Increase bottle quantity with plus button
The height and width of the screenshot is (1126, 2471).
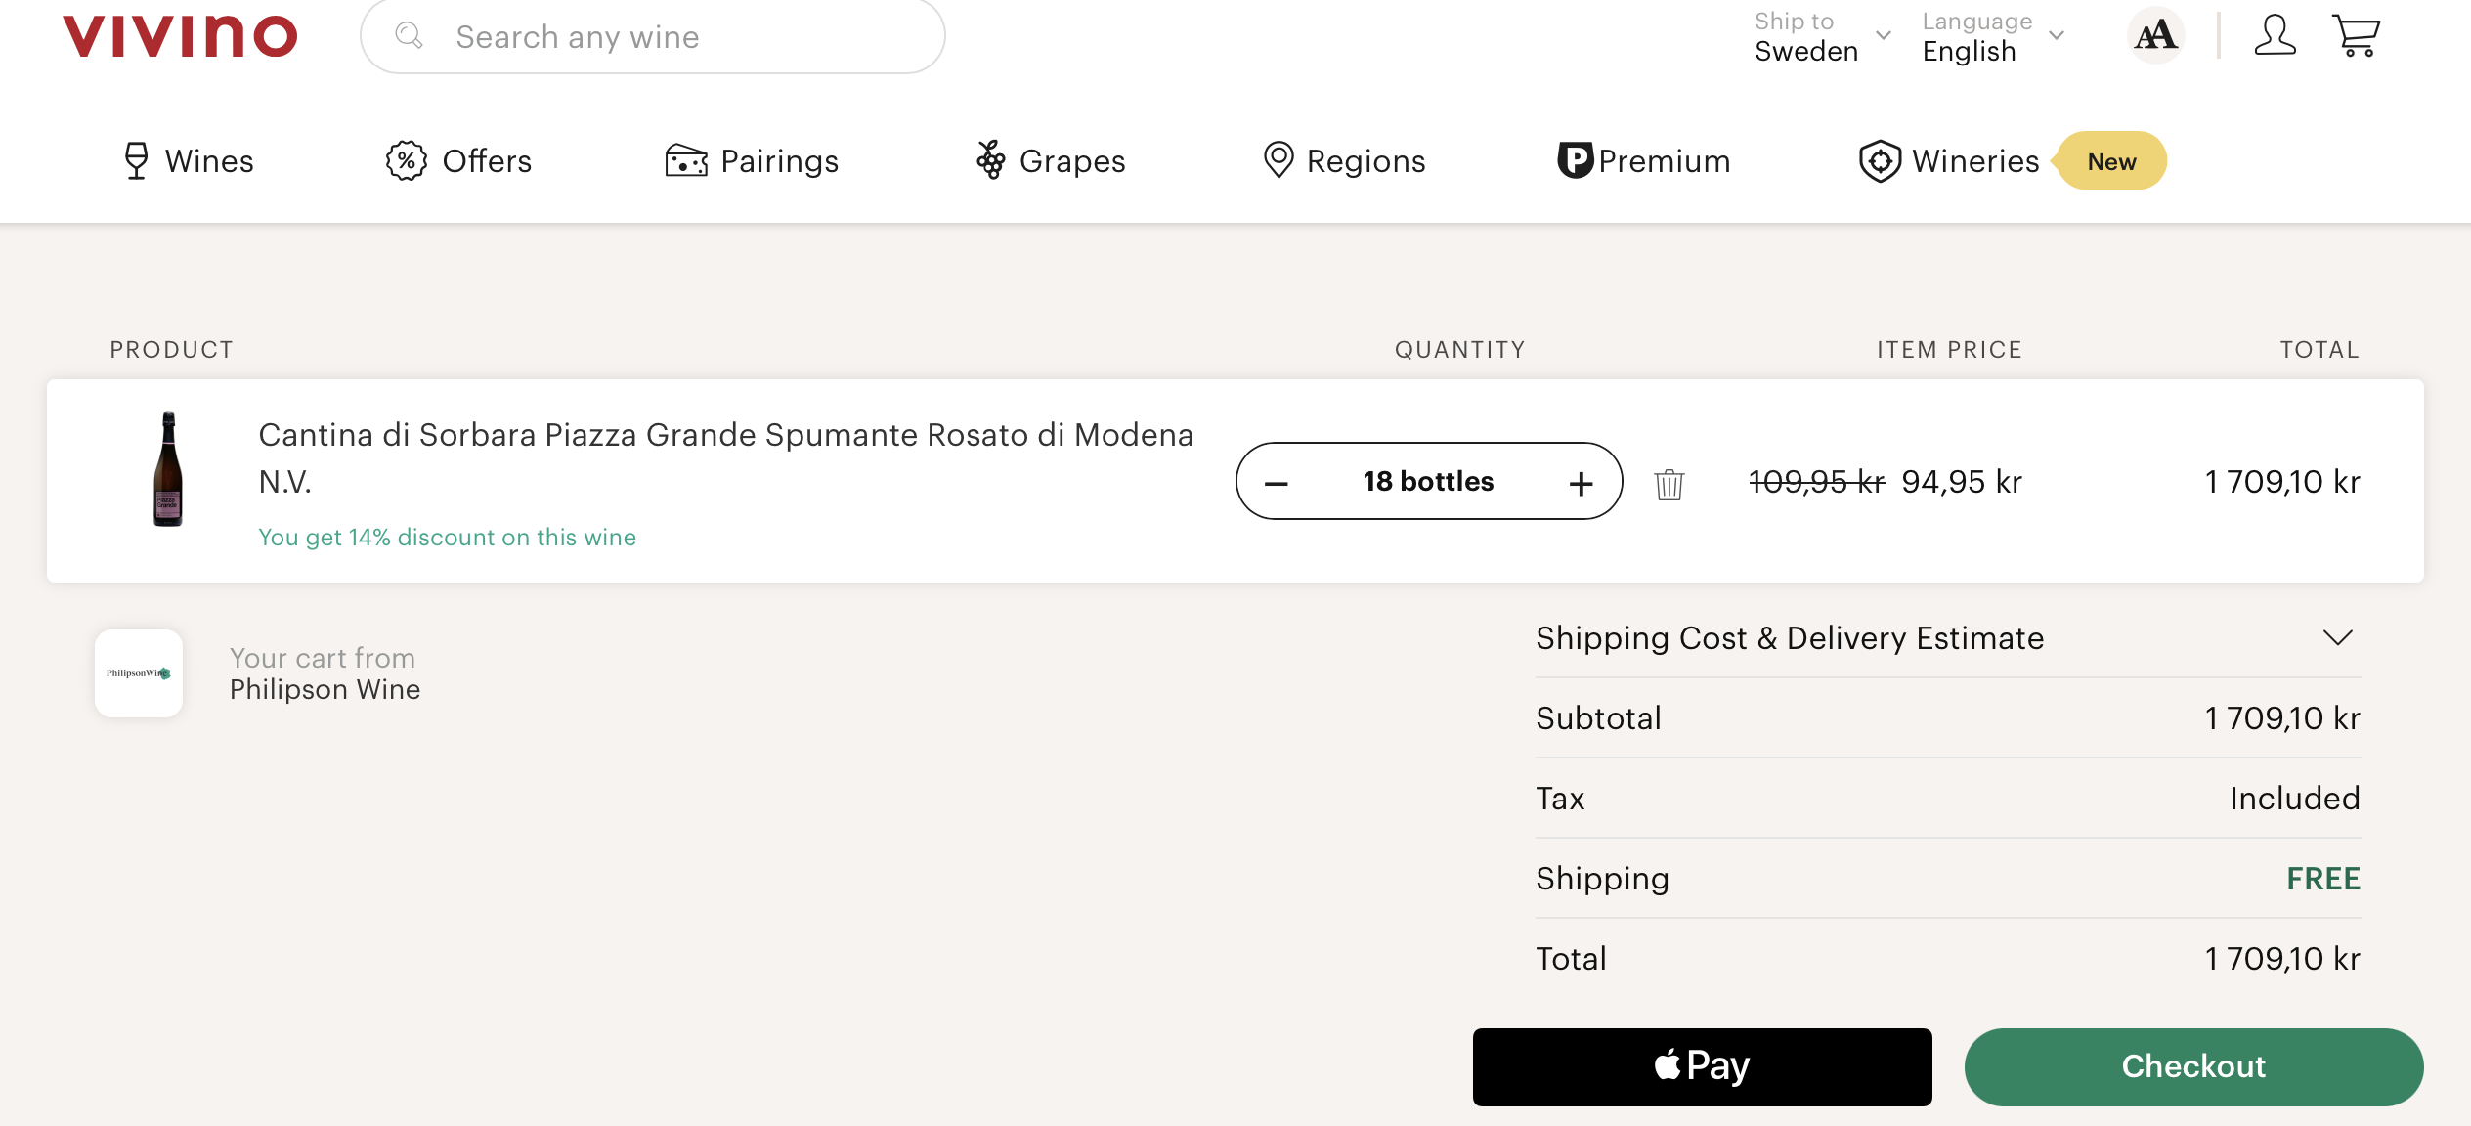coord(1581,483)
